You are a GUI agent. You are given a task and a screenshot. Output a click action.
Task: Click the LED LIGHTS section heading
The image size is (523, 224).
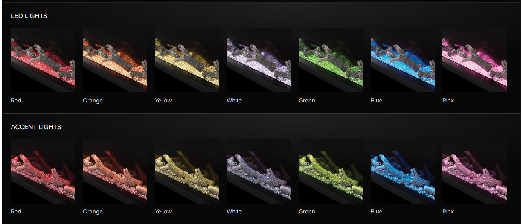29,16
